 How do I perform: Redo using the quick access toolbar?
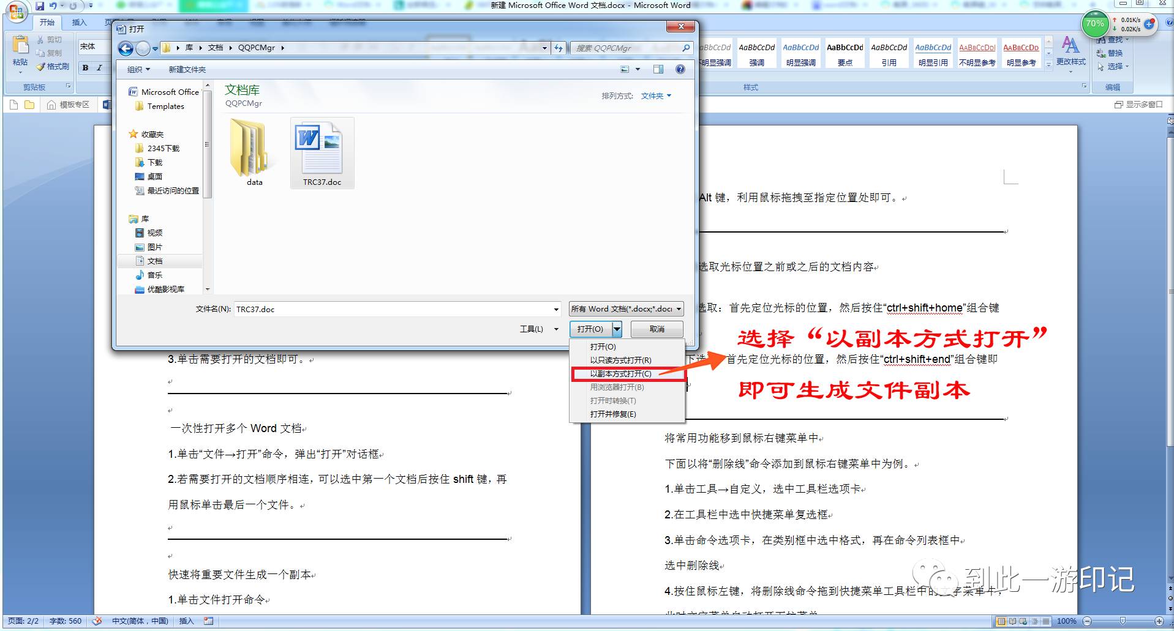pos(73,6)
